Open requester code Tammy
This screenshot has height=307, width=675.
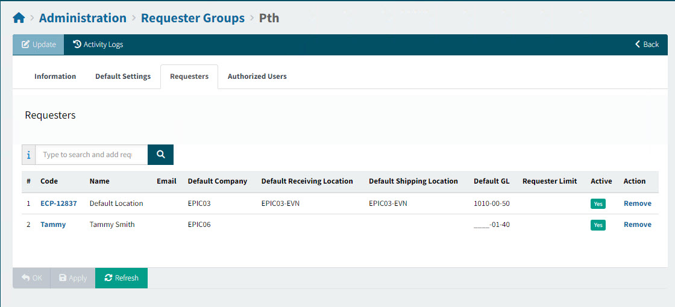53,225
